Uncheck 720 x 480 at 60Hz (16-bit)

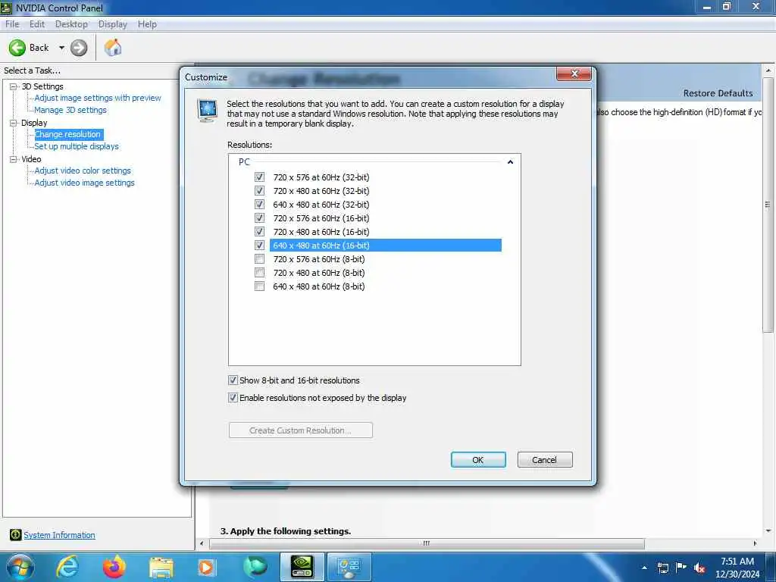click(259, 232)
